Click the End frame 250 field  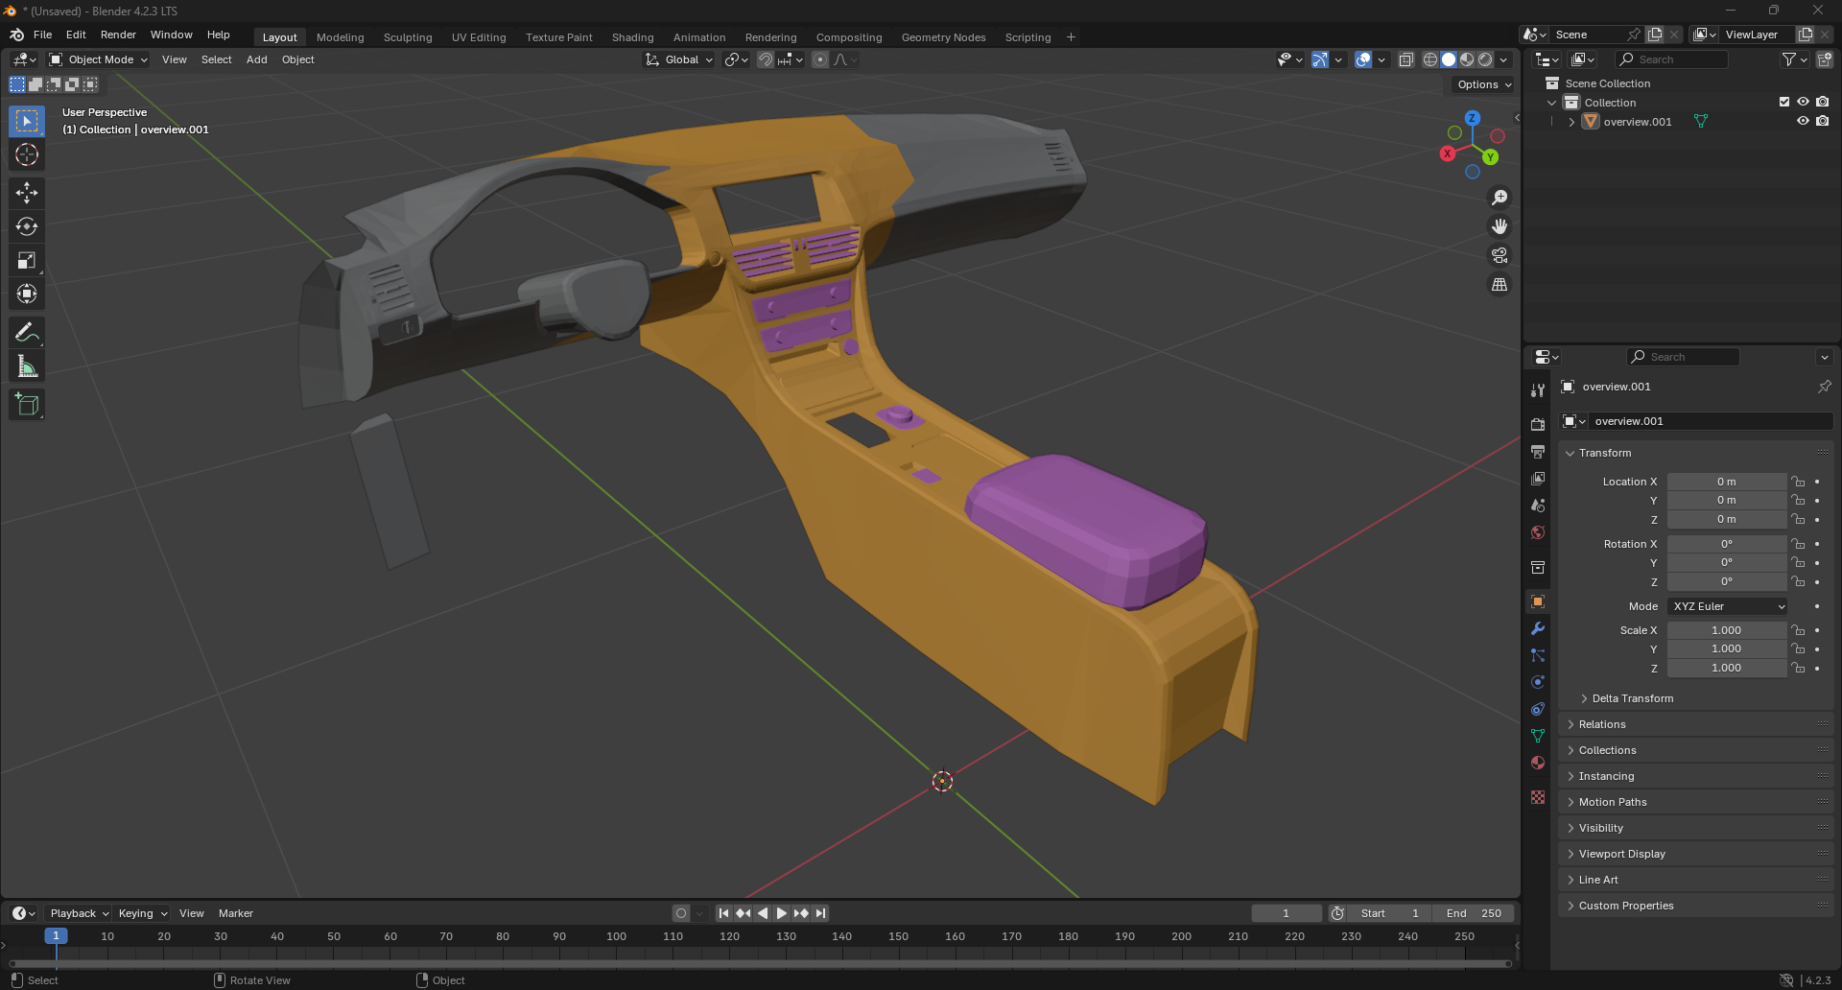click(x=1473, y=913)
